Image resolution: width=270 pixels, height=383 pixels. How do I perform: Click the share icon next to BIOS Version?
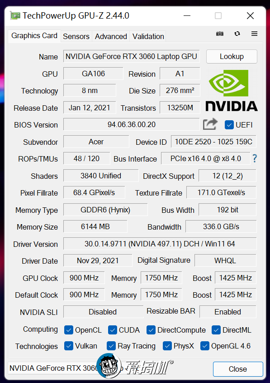210,124
